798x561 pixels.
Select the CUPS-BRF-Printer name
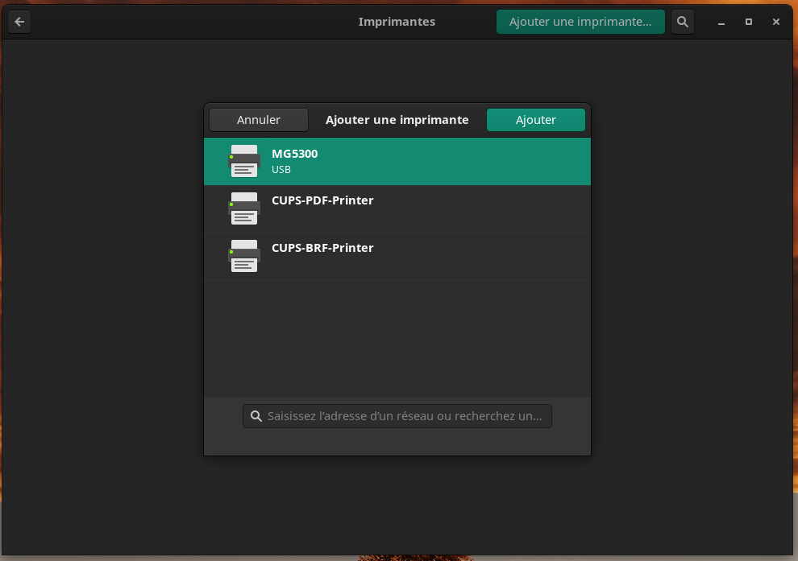click(x=322, y=247)
